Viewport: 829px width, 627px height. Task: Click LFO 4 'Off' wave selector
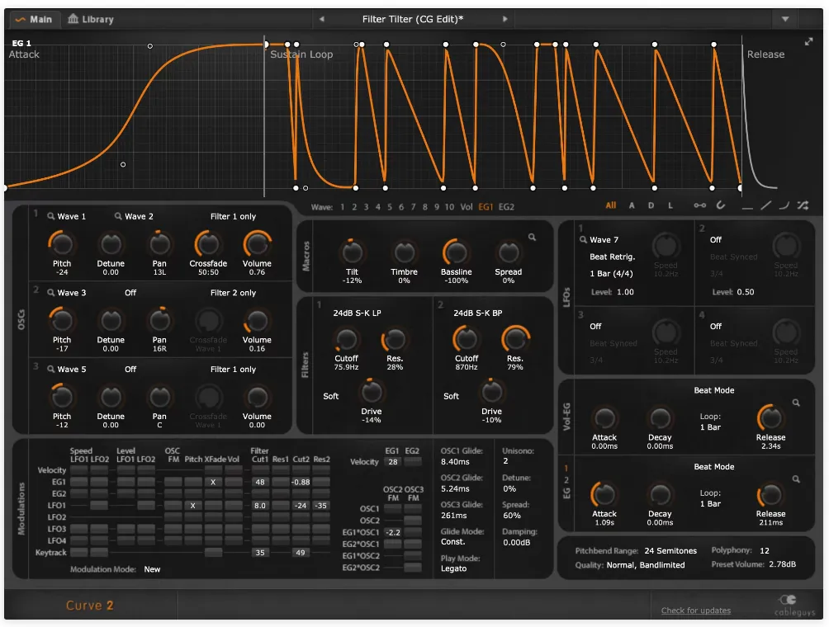coord(715,327)
